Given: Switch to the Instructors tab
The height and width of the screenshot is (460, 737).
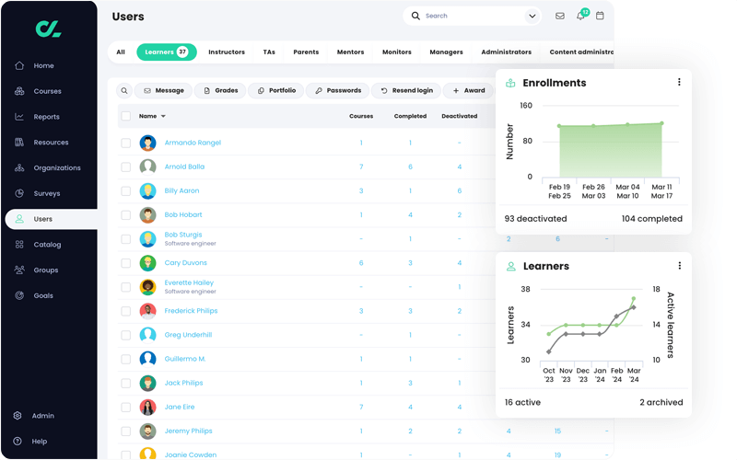Looking at the screenshot, I should [227, 52].
